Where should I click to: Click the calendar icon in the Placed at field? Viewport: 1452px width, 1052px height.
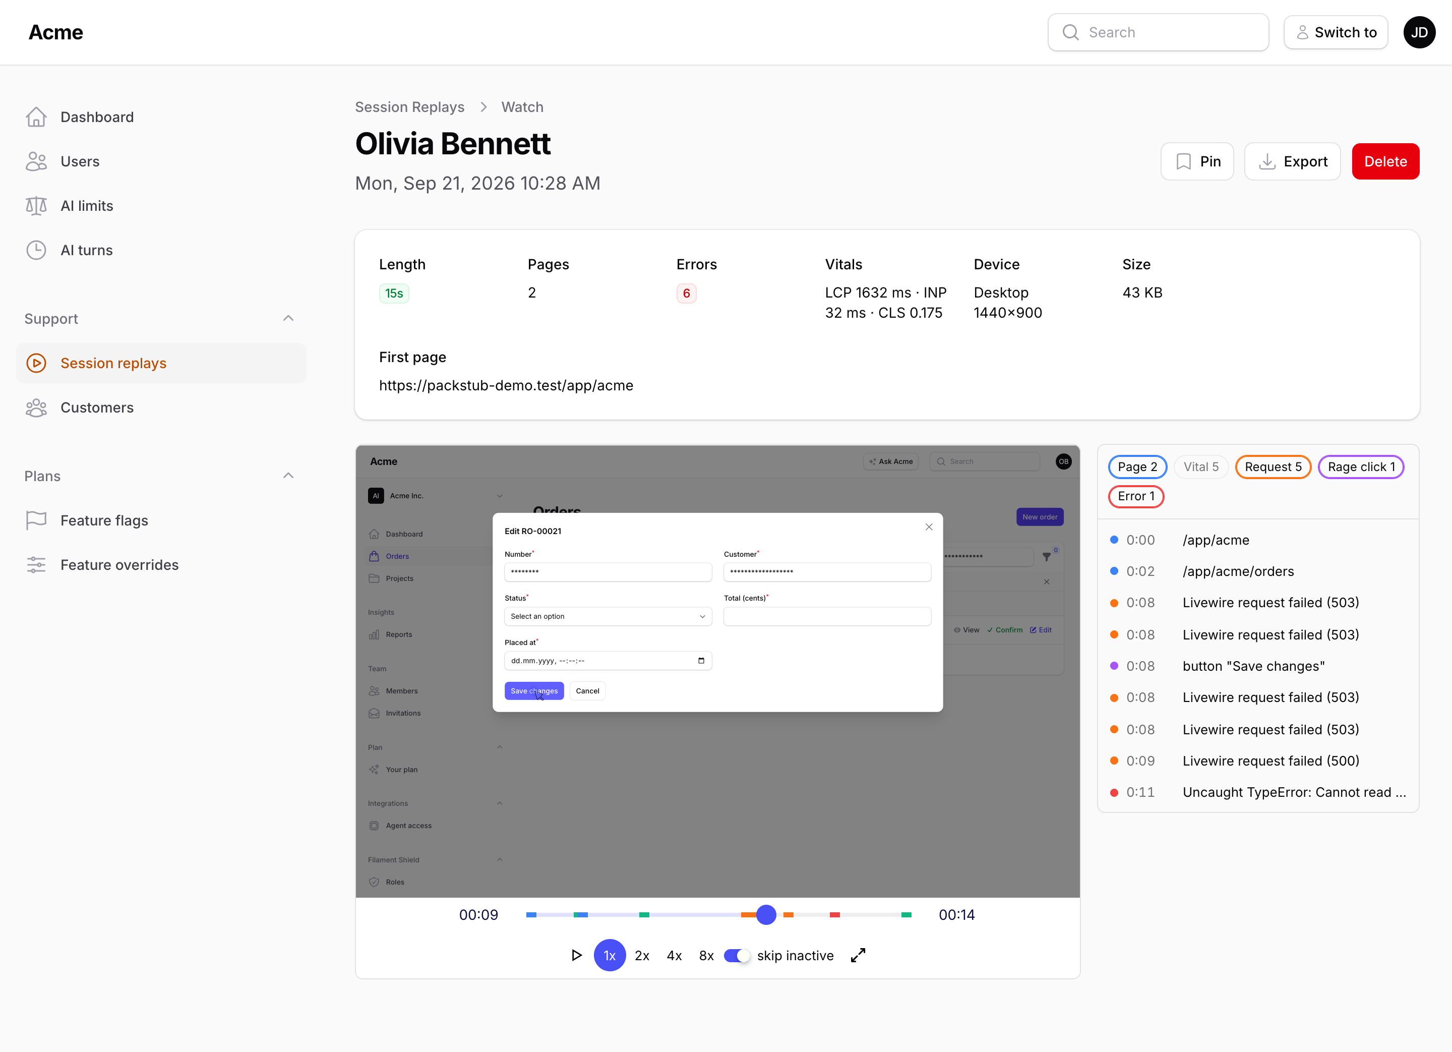[x=701, y=661]
